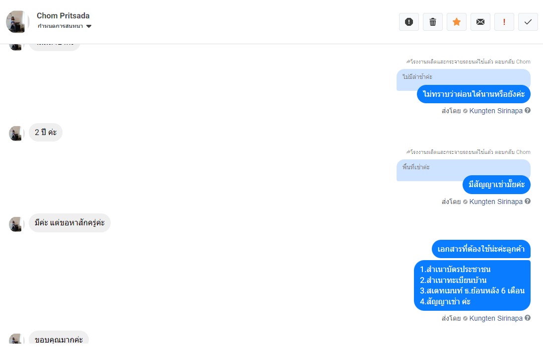Delete conversation with trash icon
Image resolution: width=543 pixels, height=347 pixels.
pos(432,22)
